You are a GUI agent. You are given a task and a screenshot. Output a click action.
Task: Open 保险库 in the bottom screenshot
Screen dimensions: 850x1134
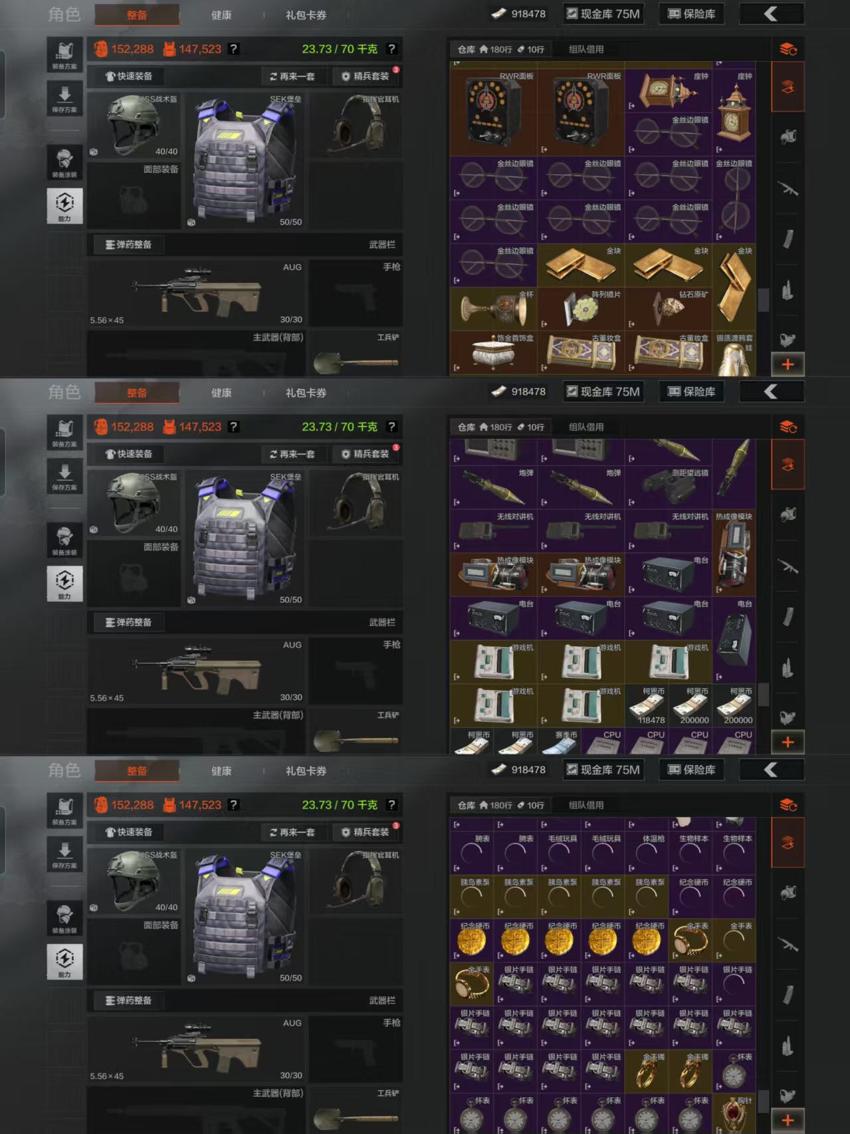[691, 770]
